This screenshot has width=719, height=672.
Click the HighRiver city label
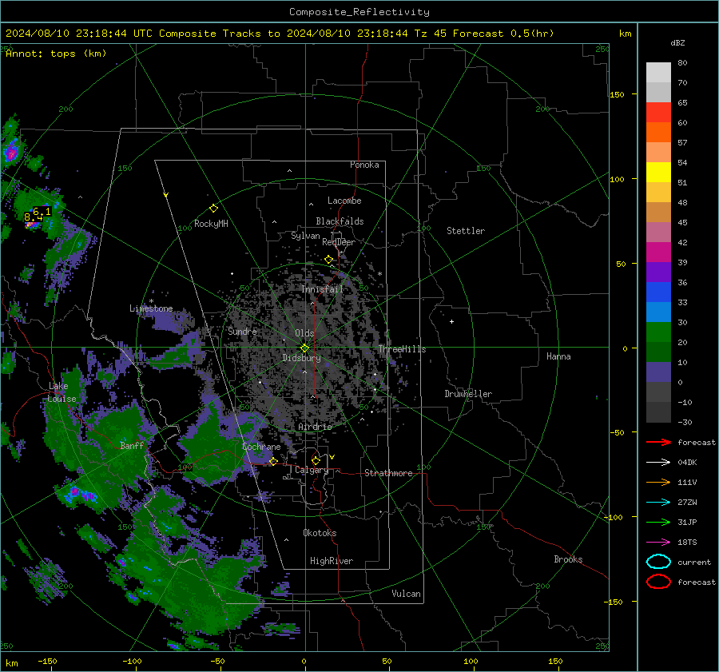[x=332, y=561]
